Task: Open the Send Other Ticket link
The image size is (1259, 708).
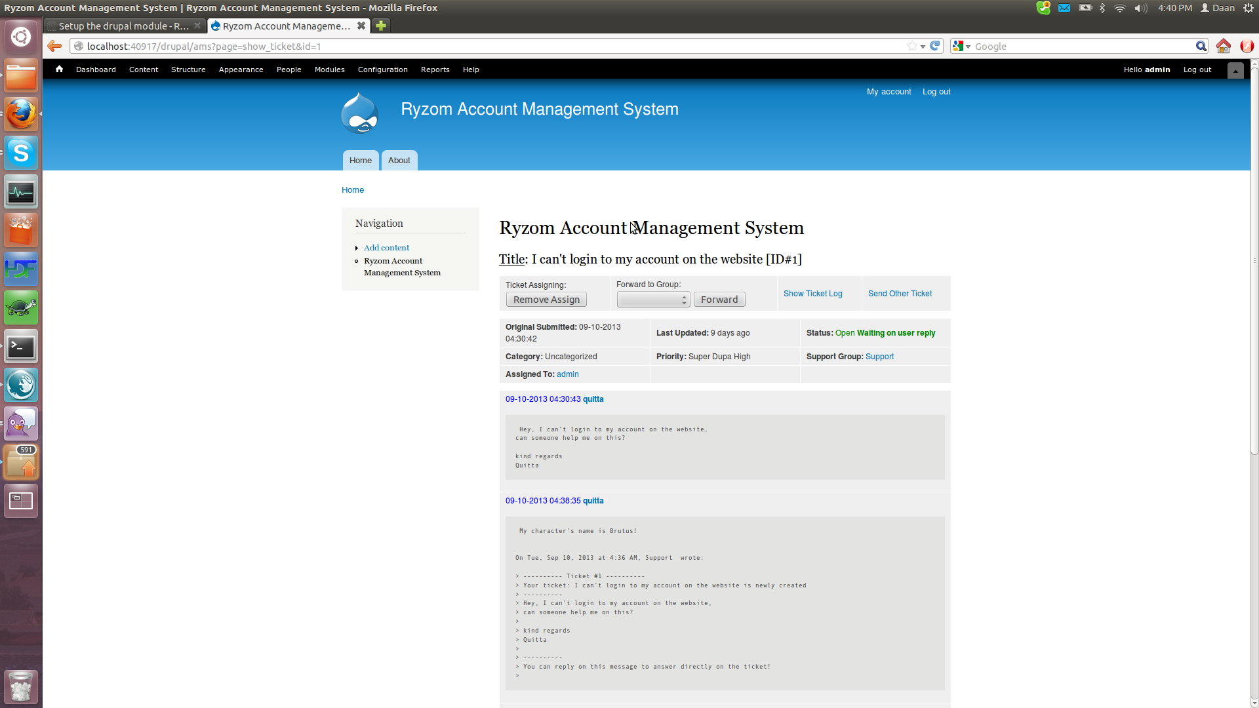Action: (900, 294)
